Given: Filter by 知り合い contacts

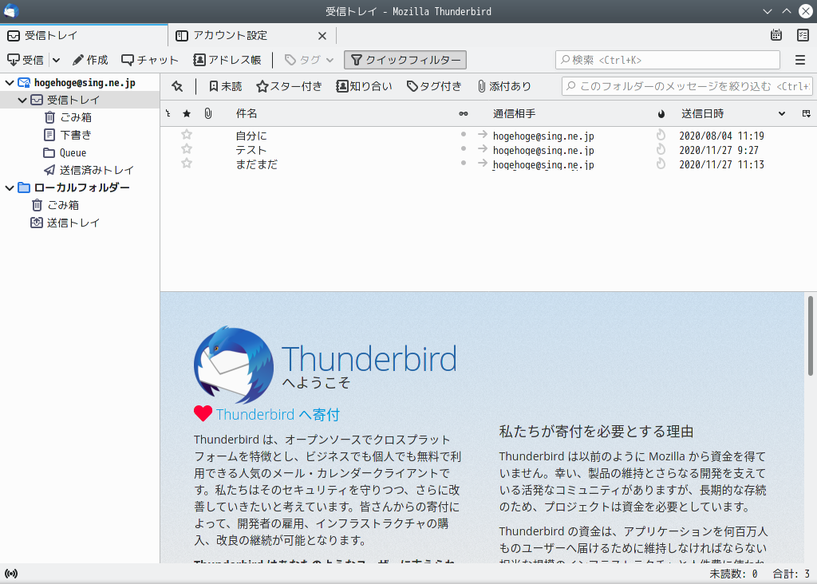Looking at the screenshot, I should click(364, 86).
